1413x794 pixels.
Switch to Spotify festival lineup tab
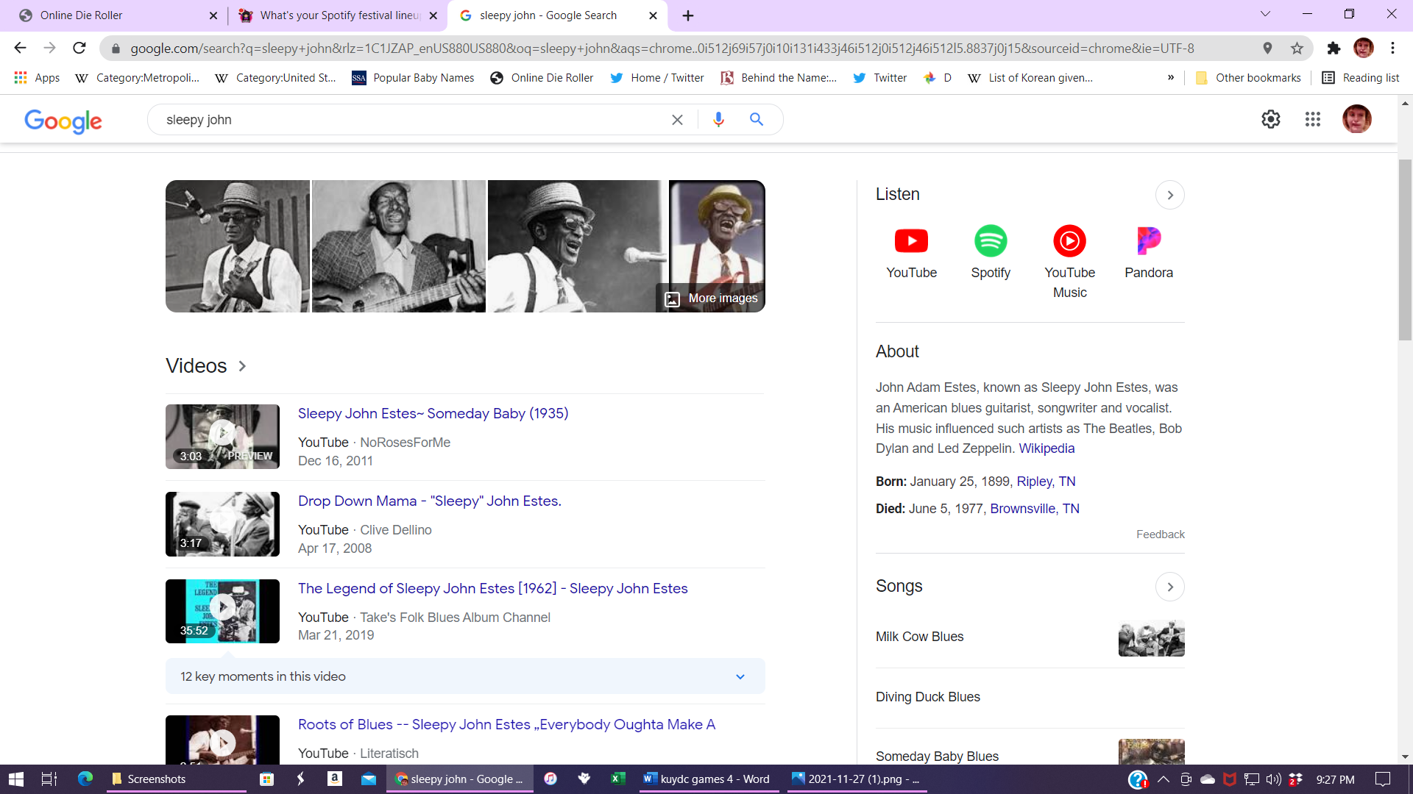pos(339,15)
